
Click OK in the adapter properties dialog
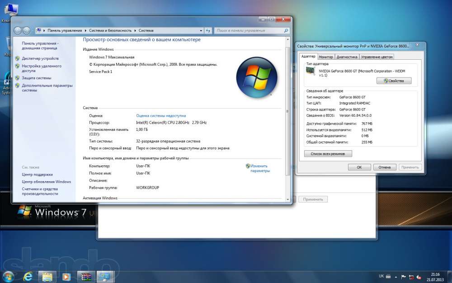(359, 167)
